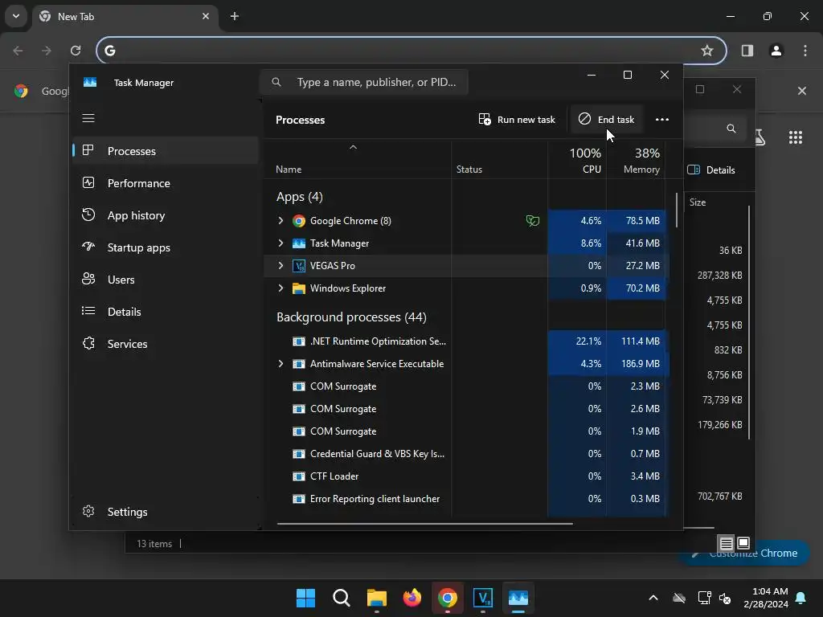Select .NET Runtime Optimization Service row

467,341
